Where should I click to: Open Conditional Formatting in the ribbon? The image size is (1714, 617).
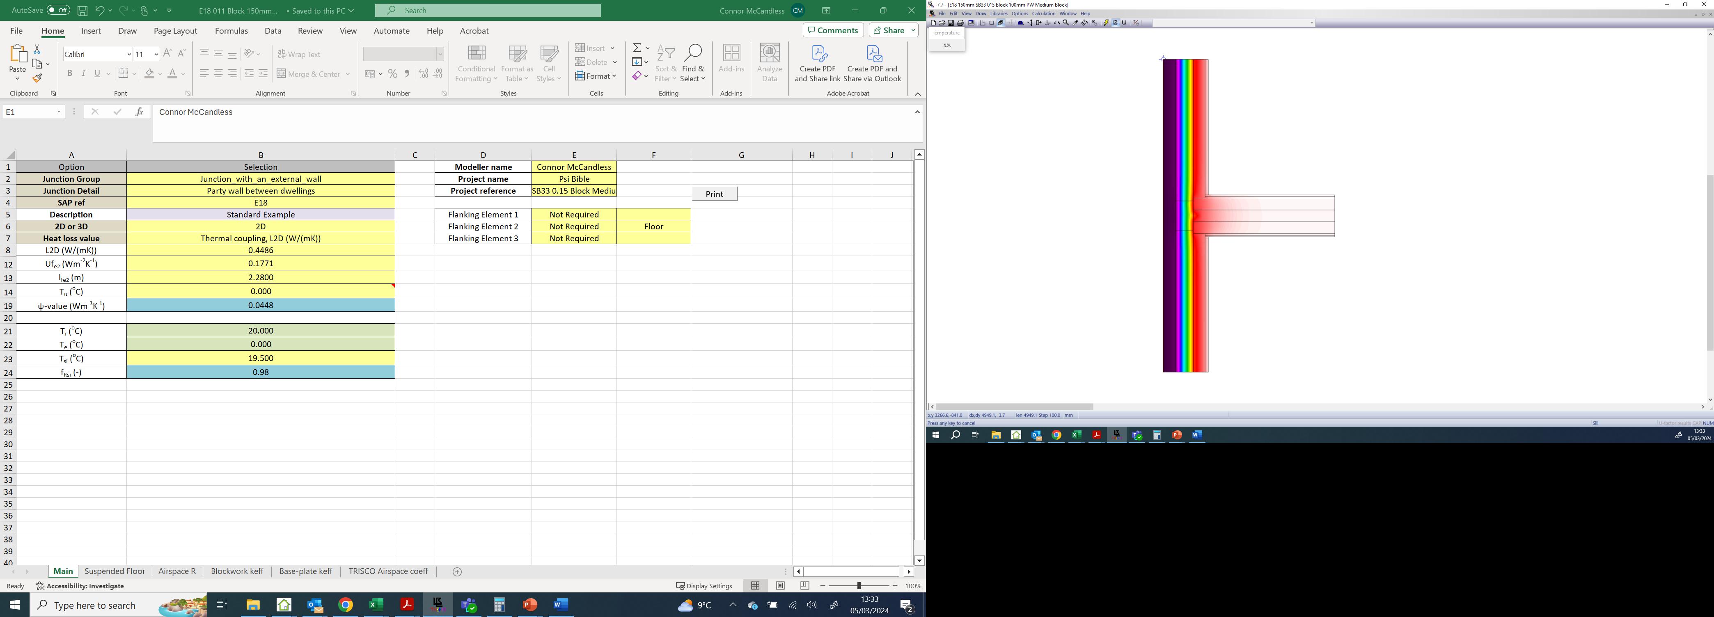click(x=476, y=64)
